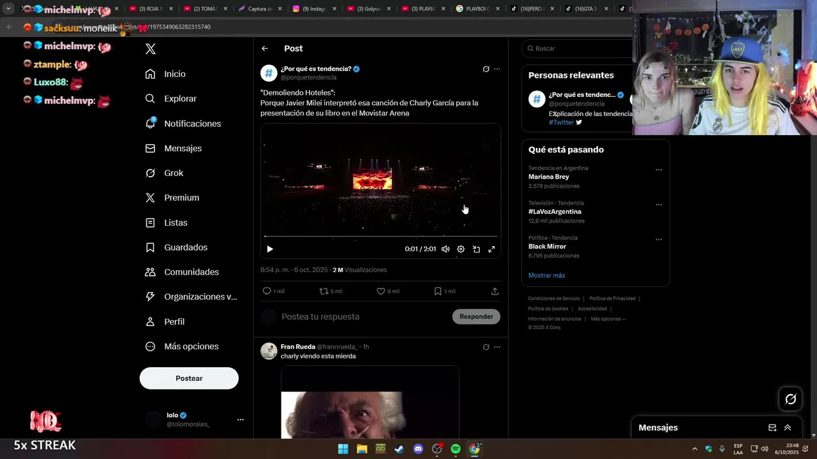Open account menu dots next to lolo
This screenshot has height=459, width=817.
pyautogui.click(x=241, y=419)
